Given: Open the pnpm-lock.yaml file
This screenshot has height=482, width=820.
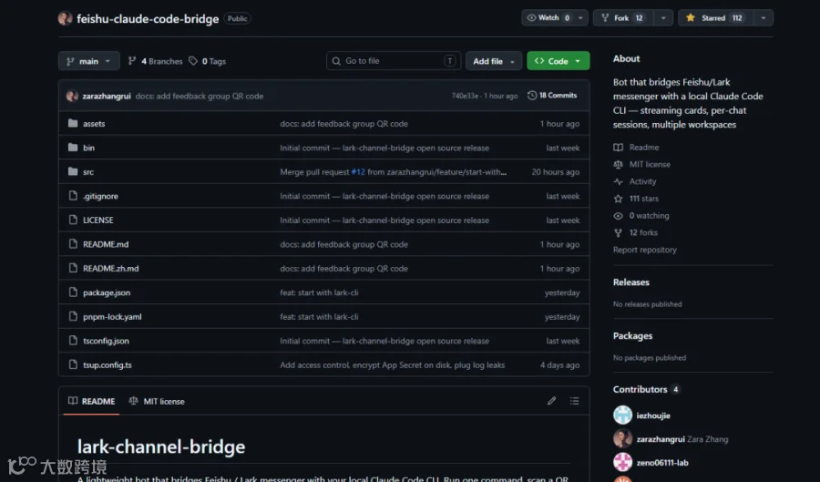Looking at the screenshot, I should [x=112, y=316].
